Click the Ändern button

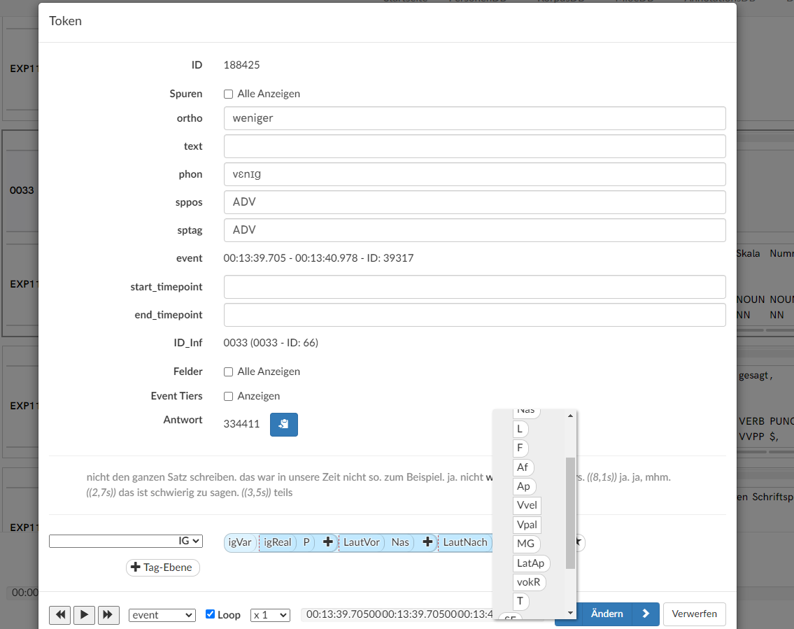pos(607,614)
